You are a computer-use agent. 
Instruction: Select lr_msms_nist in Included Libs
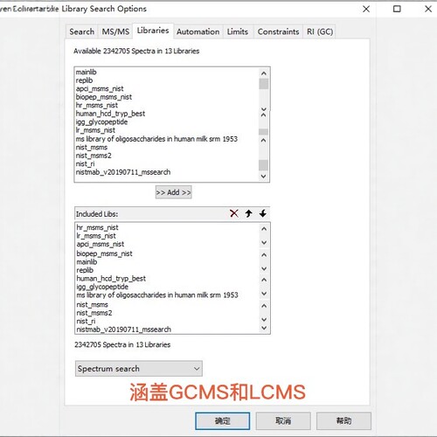pos(96,236)
